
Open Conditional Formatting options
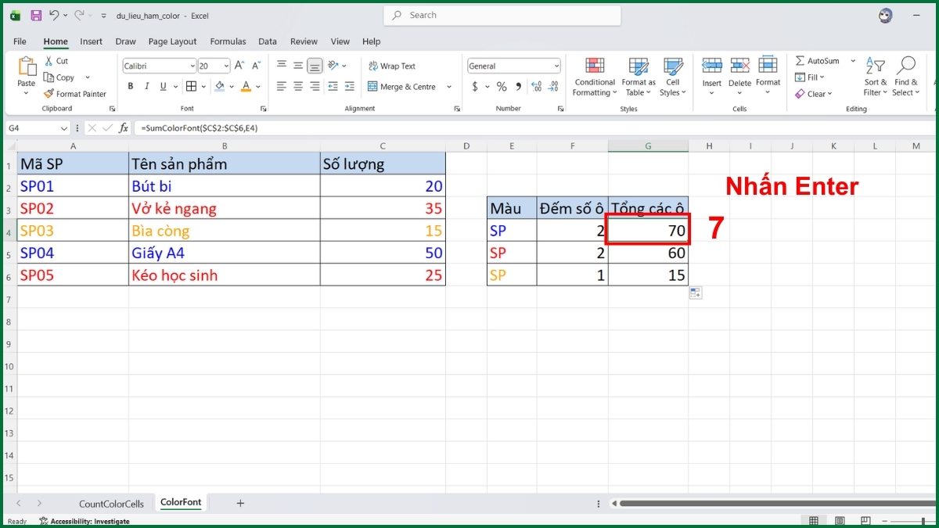tap(594, 77)
